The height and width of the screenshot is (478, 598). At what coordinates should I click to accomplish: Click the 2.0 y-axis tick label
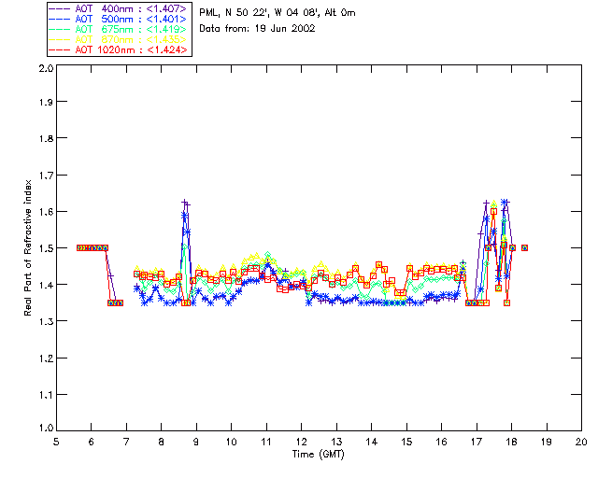tap(46, 68)
